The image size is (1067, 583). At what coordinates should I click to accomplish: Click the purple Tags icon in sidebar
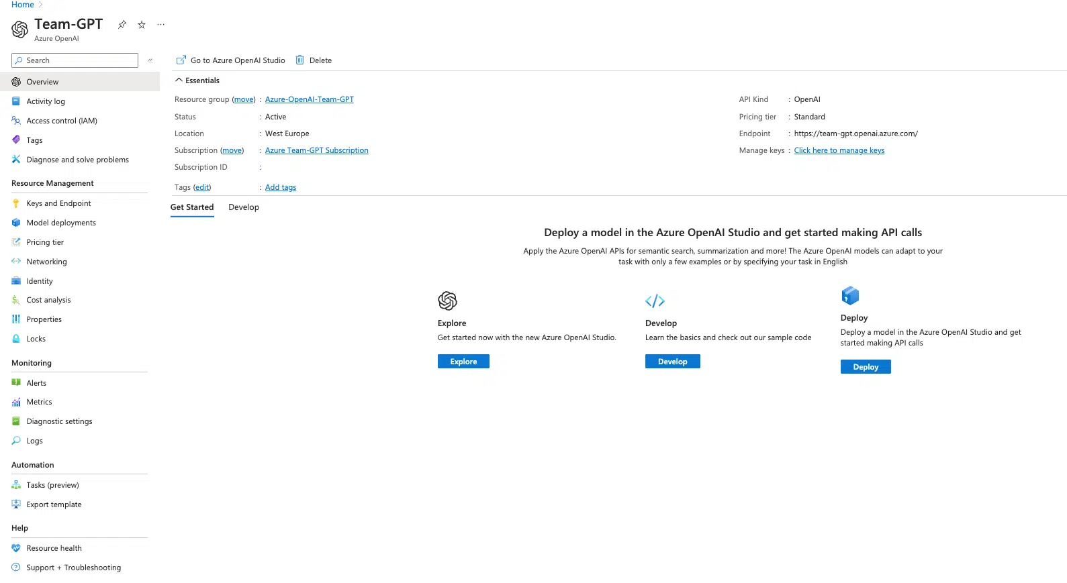[16, 140]
